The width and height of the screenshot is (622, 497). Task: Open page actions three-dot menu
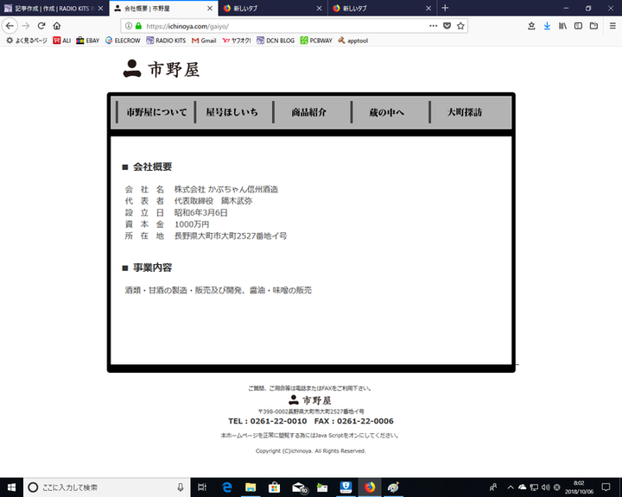[x=433, y=26]
